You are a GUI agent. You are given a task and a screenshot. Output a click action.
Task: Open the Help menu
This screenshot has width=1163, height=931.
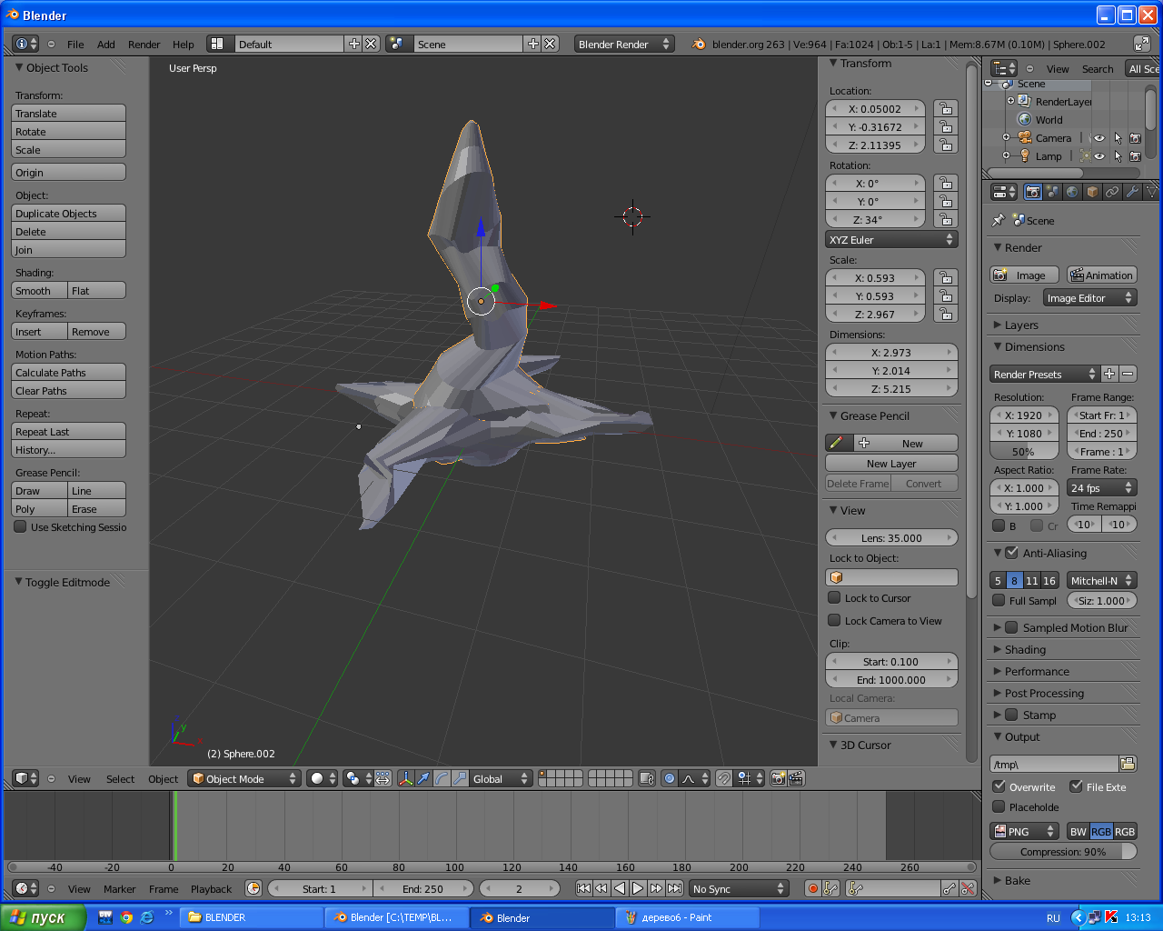[184, 44]
